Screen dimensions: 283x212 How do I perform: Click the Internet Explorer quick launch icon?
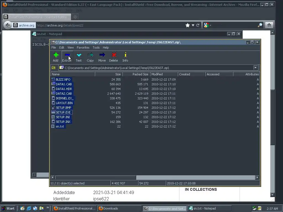pyautogui.click(x=29, y=208)
